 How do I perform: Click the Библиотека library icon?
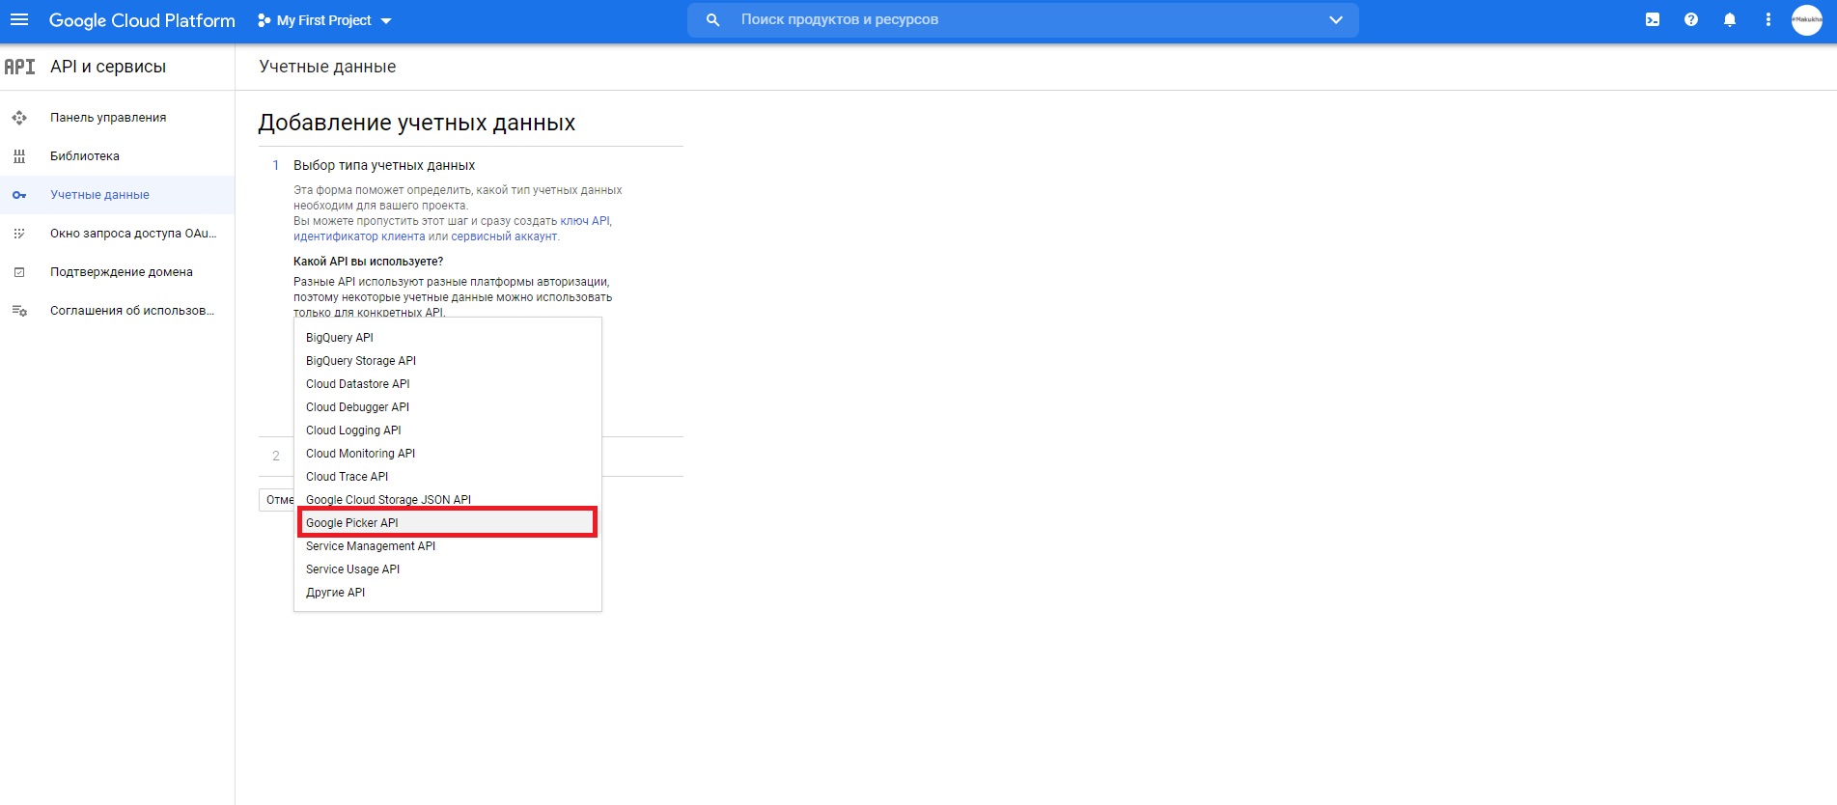click(x=19, y=156)
